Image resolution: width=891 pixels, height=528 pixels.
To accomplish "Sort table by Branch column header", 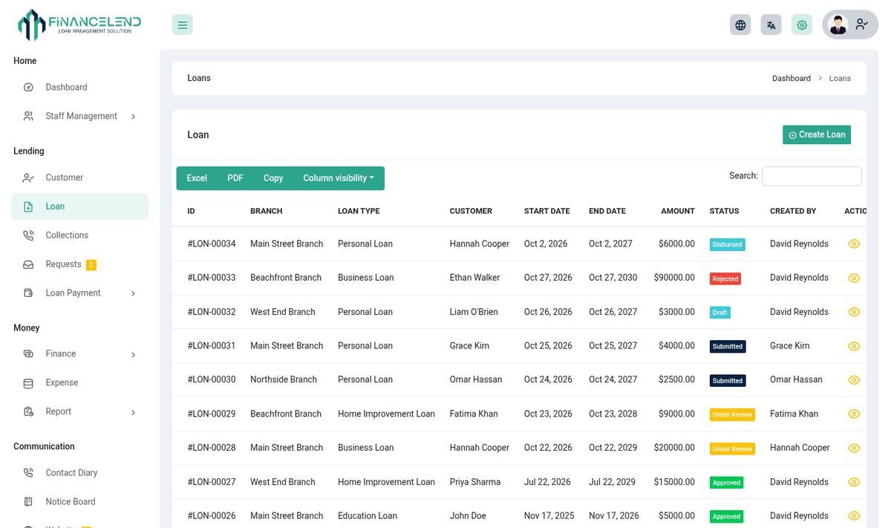I will click(267, 211).
